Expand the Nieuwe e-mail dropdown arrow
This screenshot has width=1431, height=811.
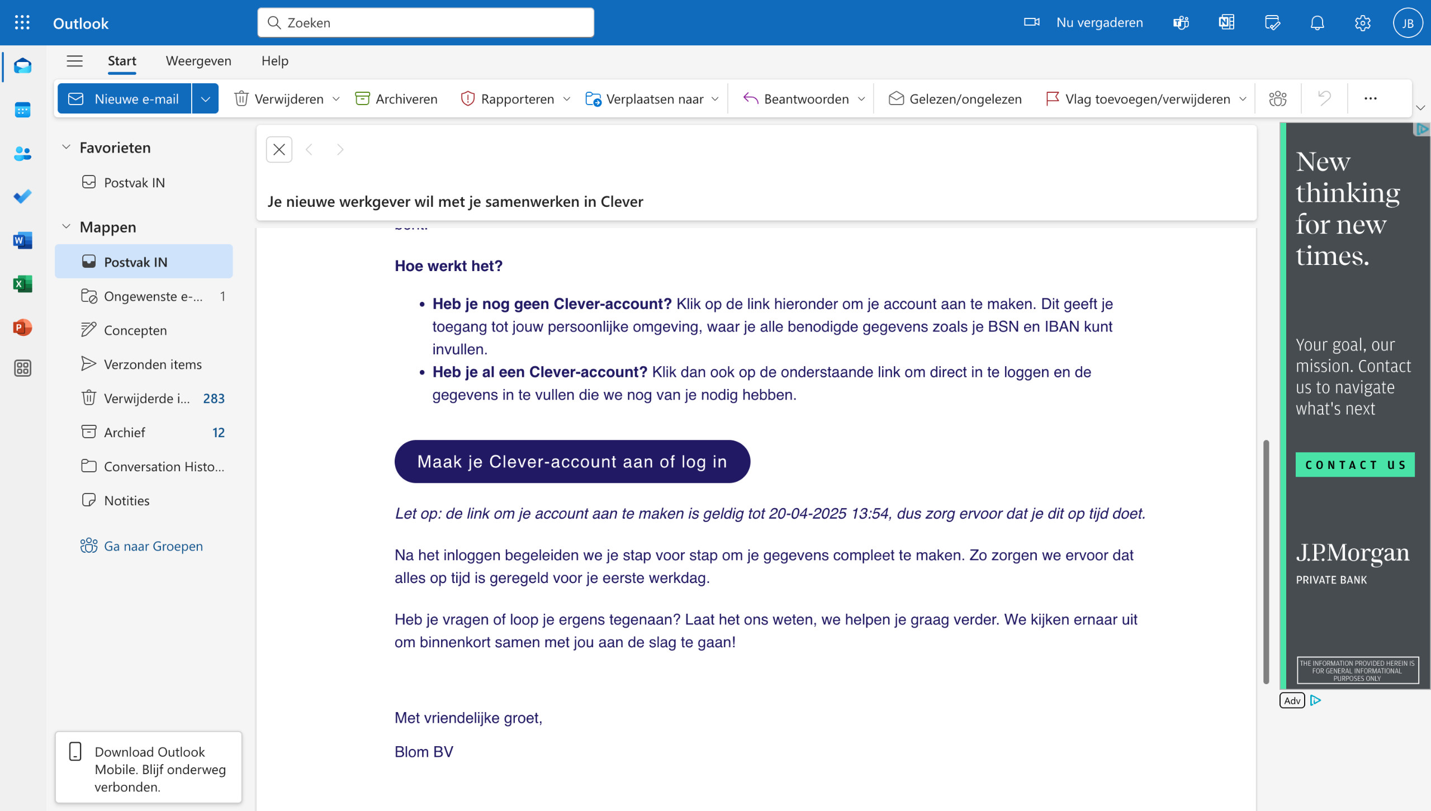point(205,99)
